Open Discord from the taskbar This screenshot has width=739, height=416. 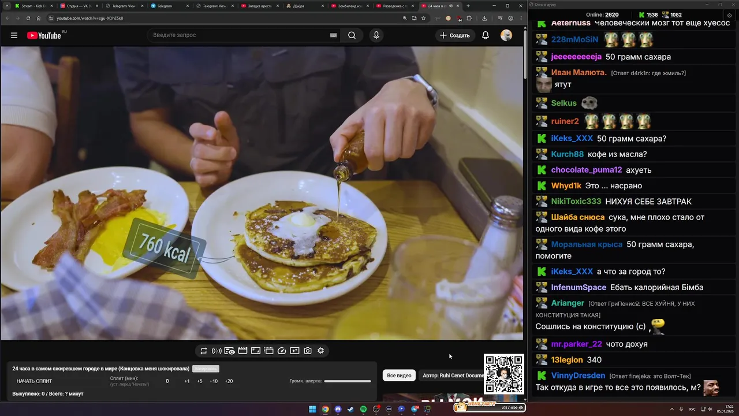[x=338, y=409]
